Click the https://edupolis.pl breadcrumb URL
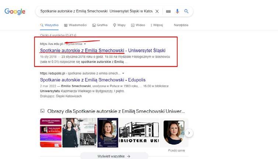Image resolution: width=278 pixels, height=159 pixels. [52, 73]
